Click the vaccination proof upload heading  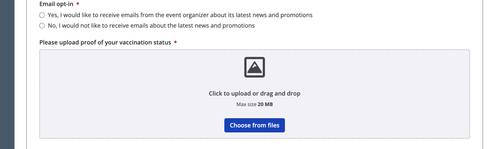pyautogui.click(x=105, y=42)
